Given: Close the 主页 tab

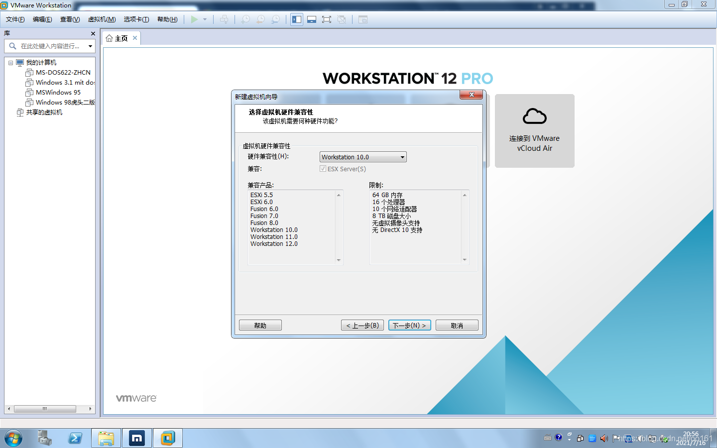Looking at the screenshot, I should click(x=135, y=38).
